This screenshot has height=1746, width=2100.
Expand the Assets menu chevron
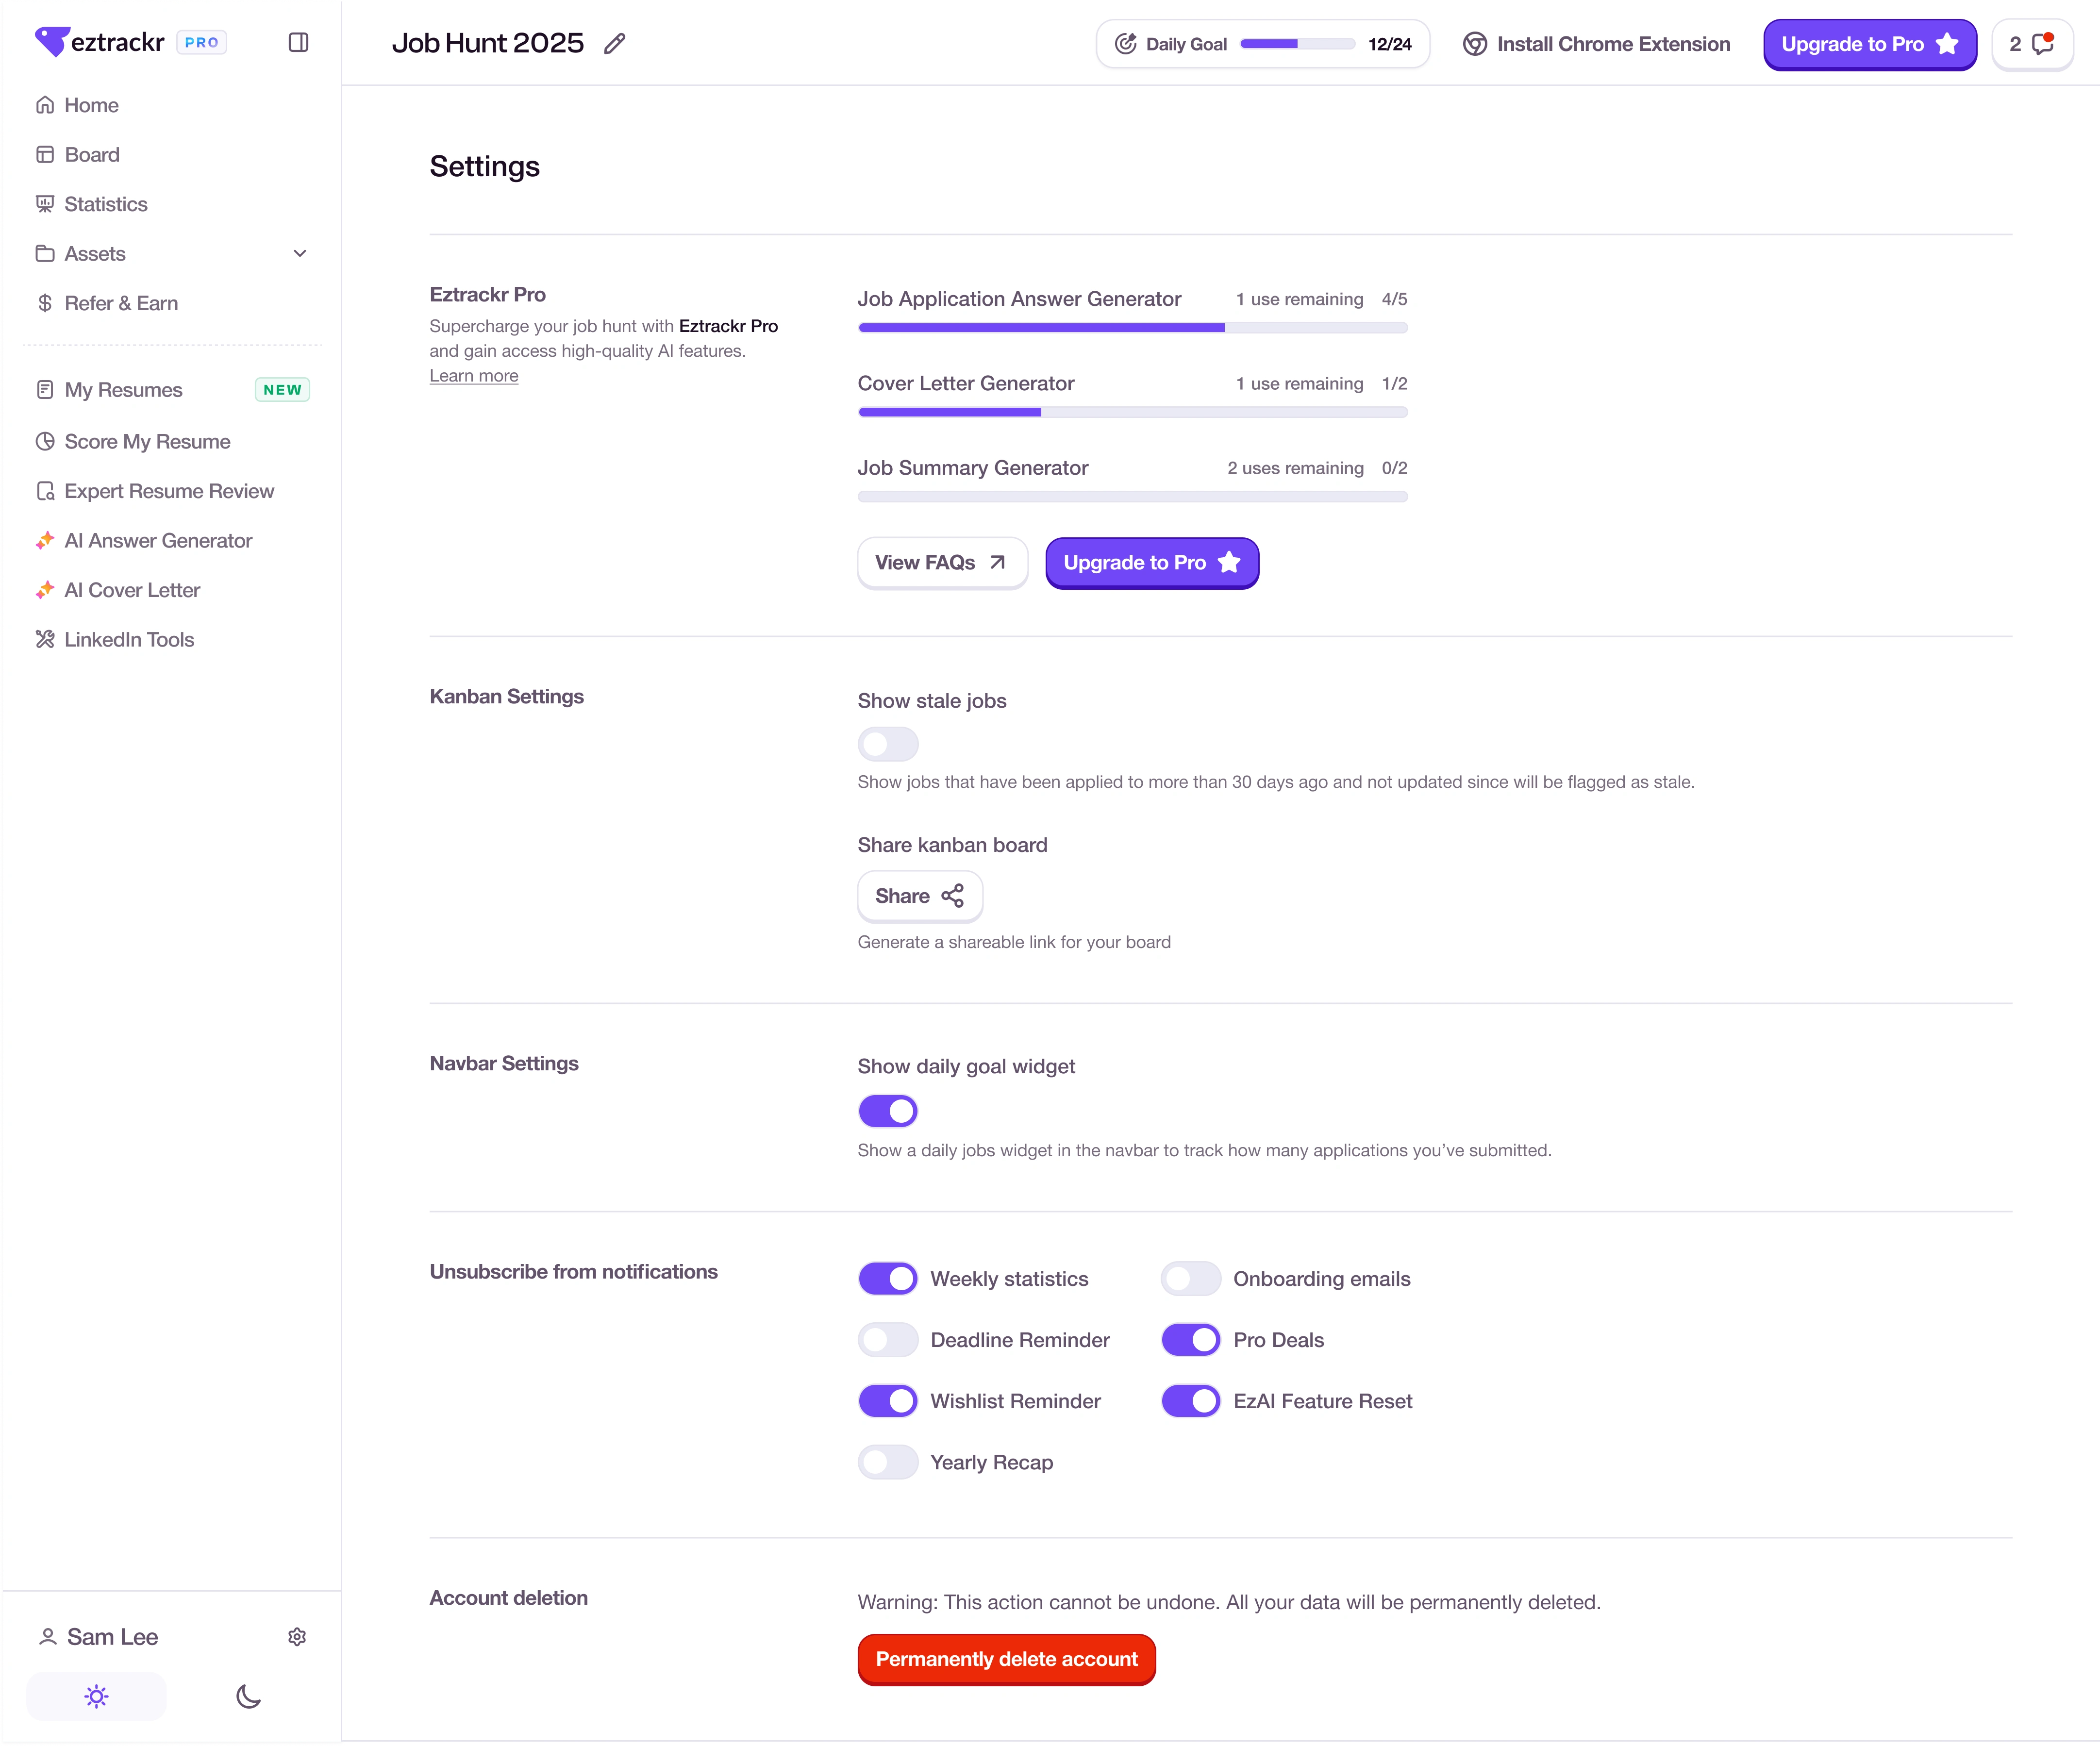point(300,253)
